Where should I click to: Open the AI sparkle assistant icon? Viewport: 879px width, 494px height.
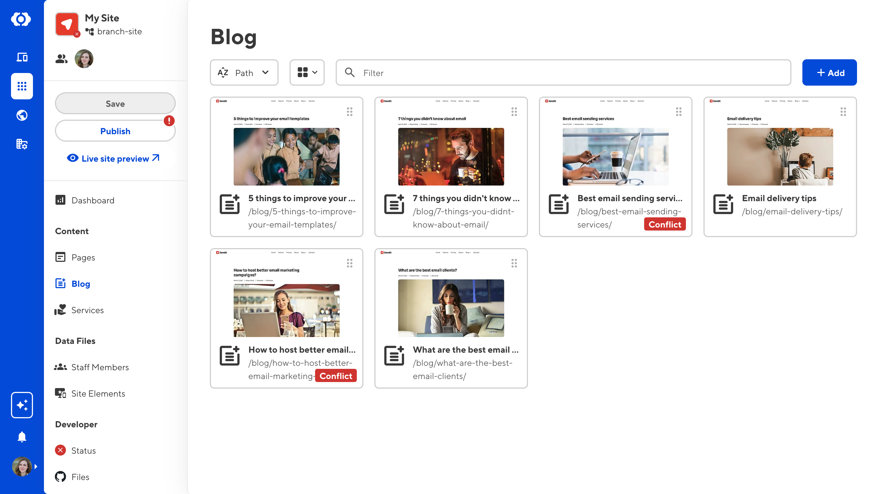click(x=22, y=405)
